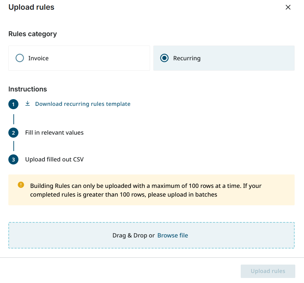This screenshot has height=283, width=304.
Task: Click the step 3 number circle
Action: point(13,160)
